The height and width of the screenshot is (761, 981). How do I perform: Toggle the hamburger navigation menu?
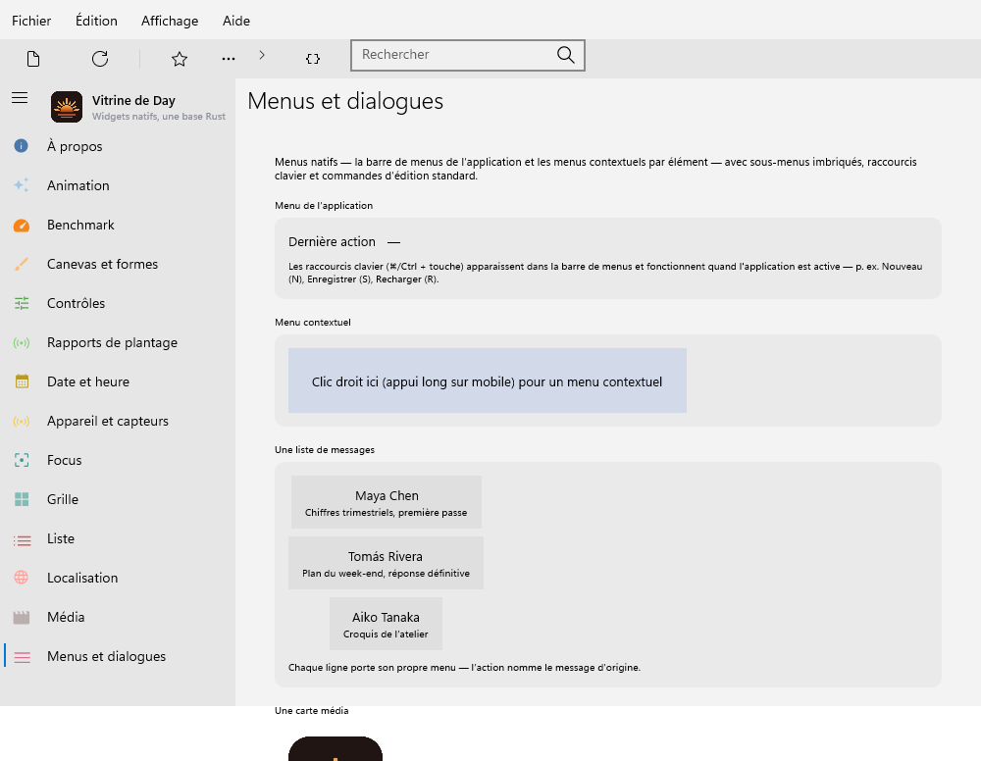pos(20,97)
